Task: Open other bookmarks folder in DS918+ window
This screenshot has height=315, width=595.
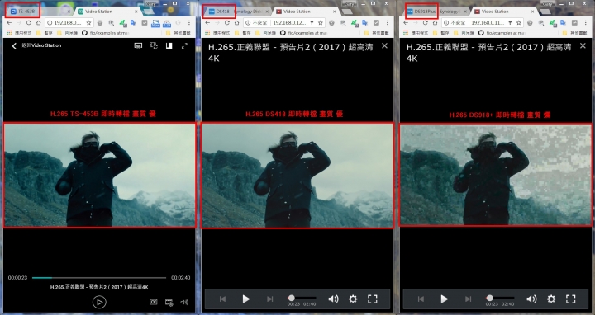Action: click(x=575, y=33)
